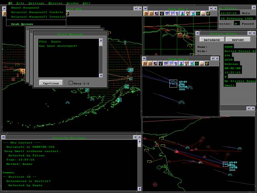Viewport: 257px width, 193px height.
Task: Open Contact Status window control menu
Action: pyautogui.click(x=198, y=33)
